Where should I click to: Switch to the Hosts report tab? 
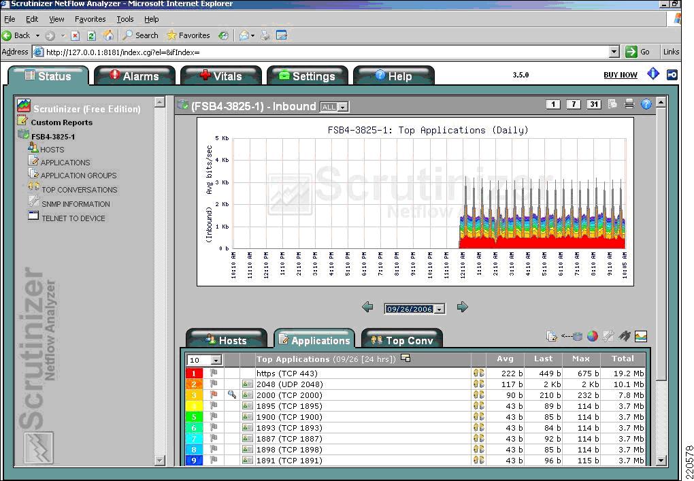(226, 339)
